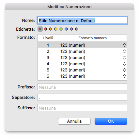Focus the Prefisso text field
Viewport: 139px width, 138px height.
(82, 87)
